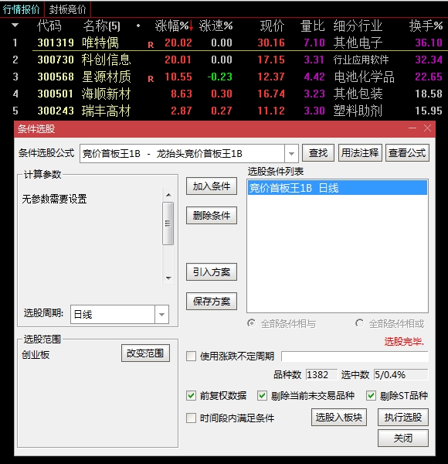Click the R marker on the 唯特偶 row

tap(151, 45)
